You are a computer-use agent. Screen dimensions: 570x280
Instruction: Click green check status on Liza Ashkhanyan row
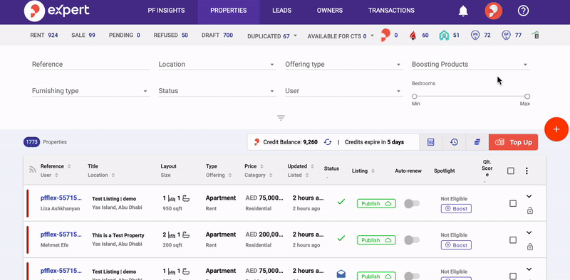point(341,202)
